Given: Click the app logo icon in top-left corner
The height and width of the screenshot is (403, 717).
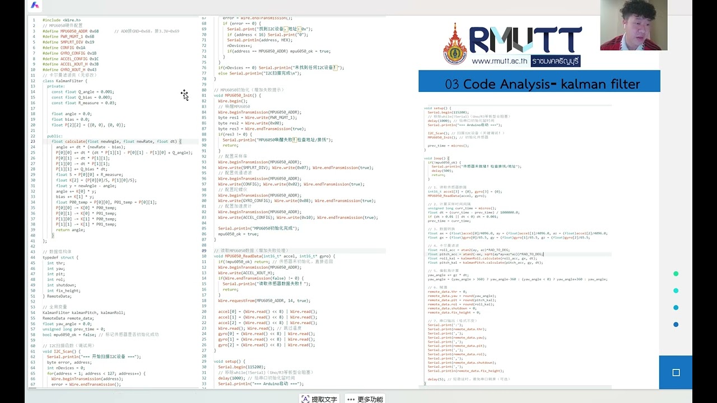Looking at the screenshot, I should pyautogui.click(x=35, y=6).
